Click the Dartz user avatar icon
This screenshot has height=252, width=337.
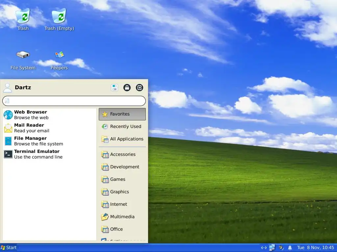[8, 88]
